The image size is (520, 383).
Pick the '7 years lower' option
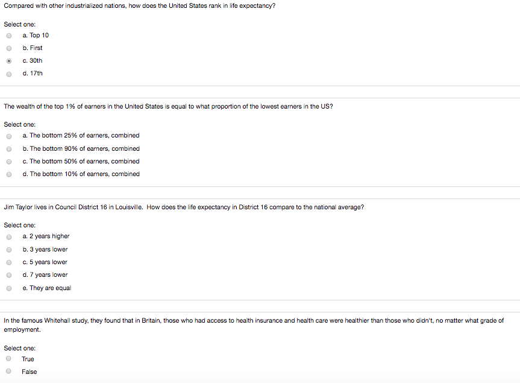(x=9, y=275)
